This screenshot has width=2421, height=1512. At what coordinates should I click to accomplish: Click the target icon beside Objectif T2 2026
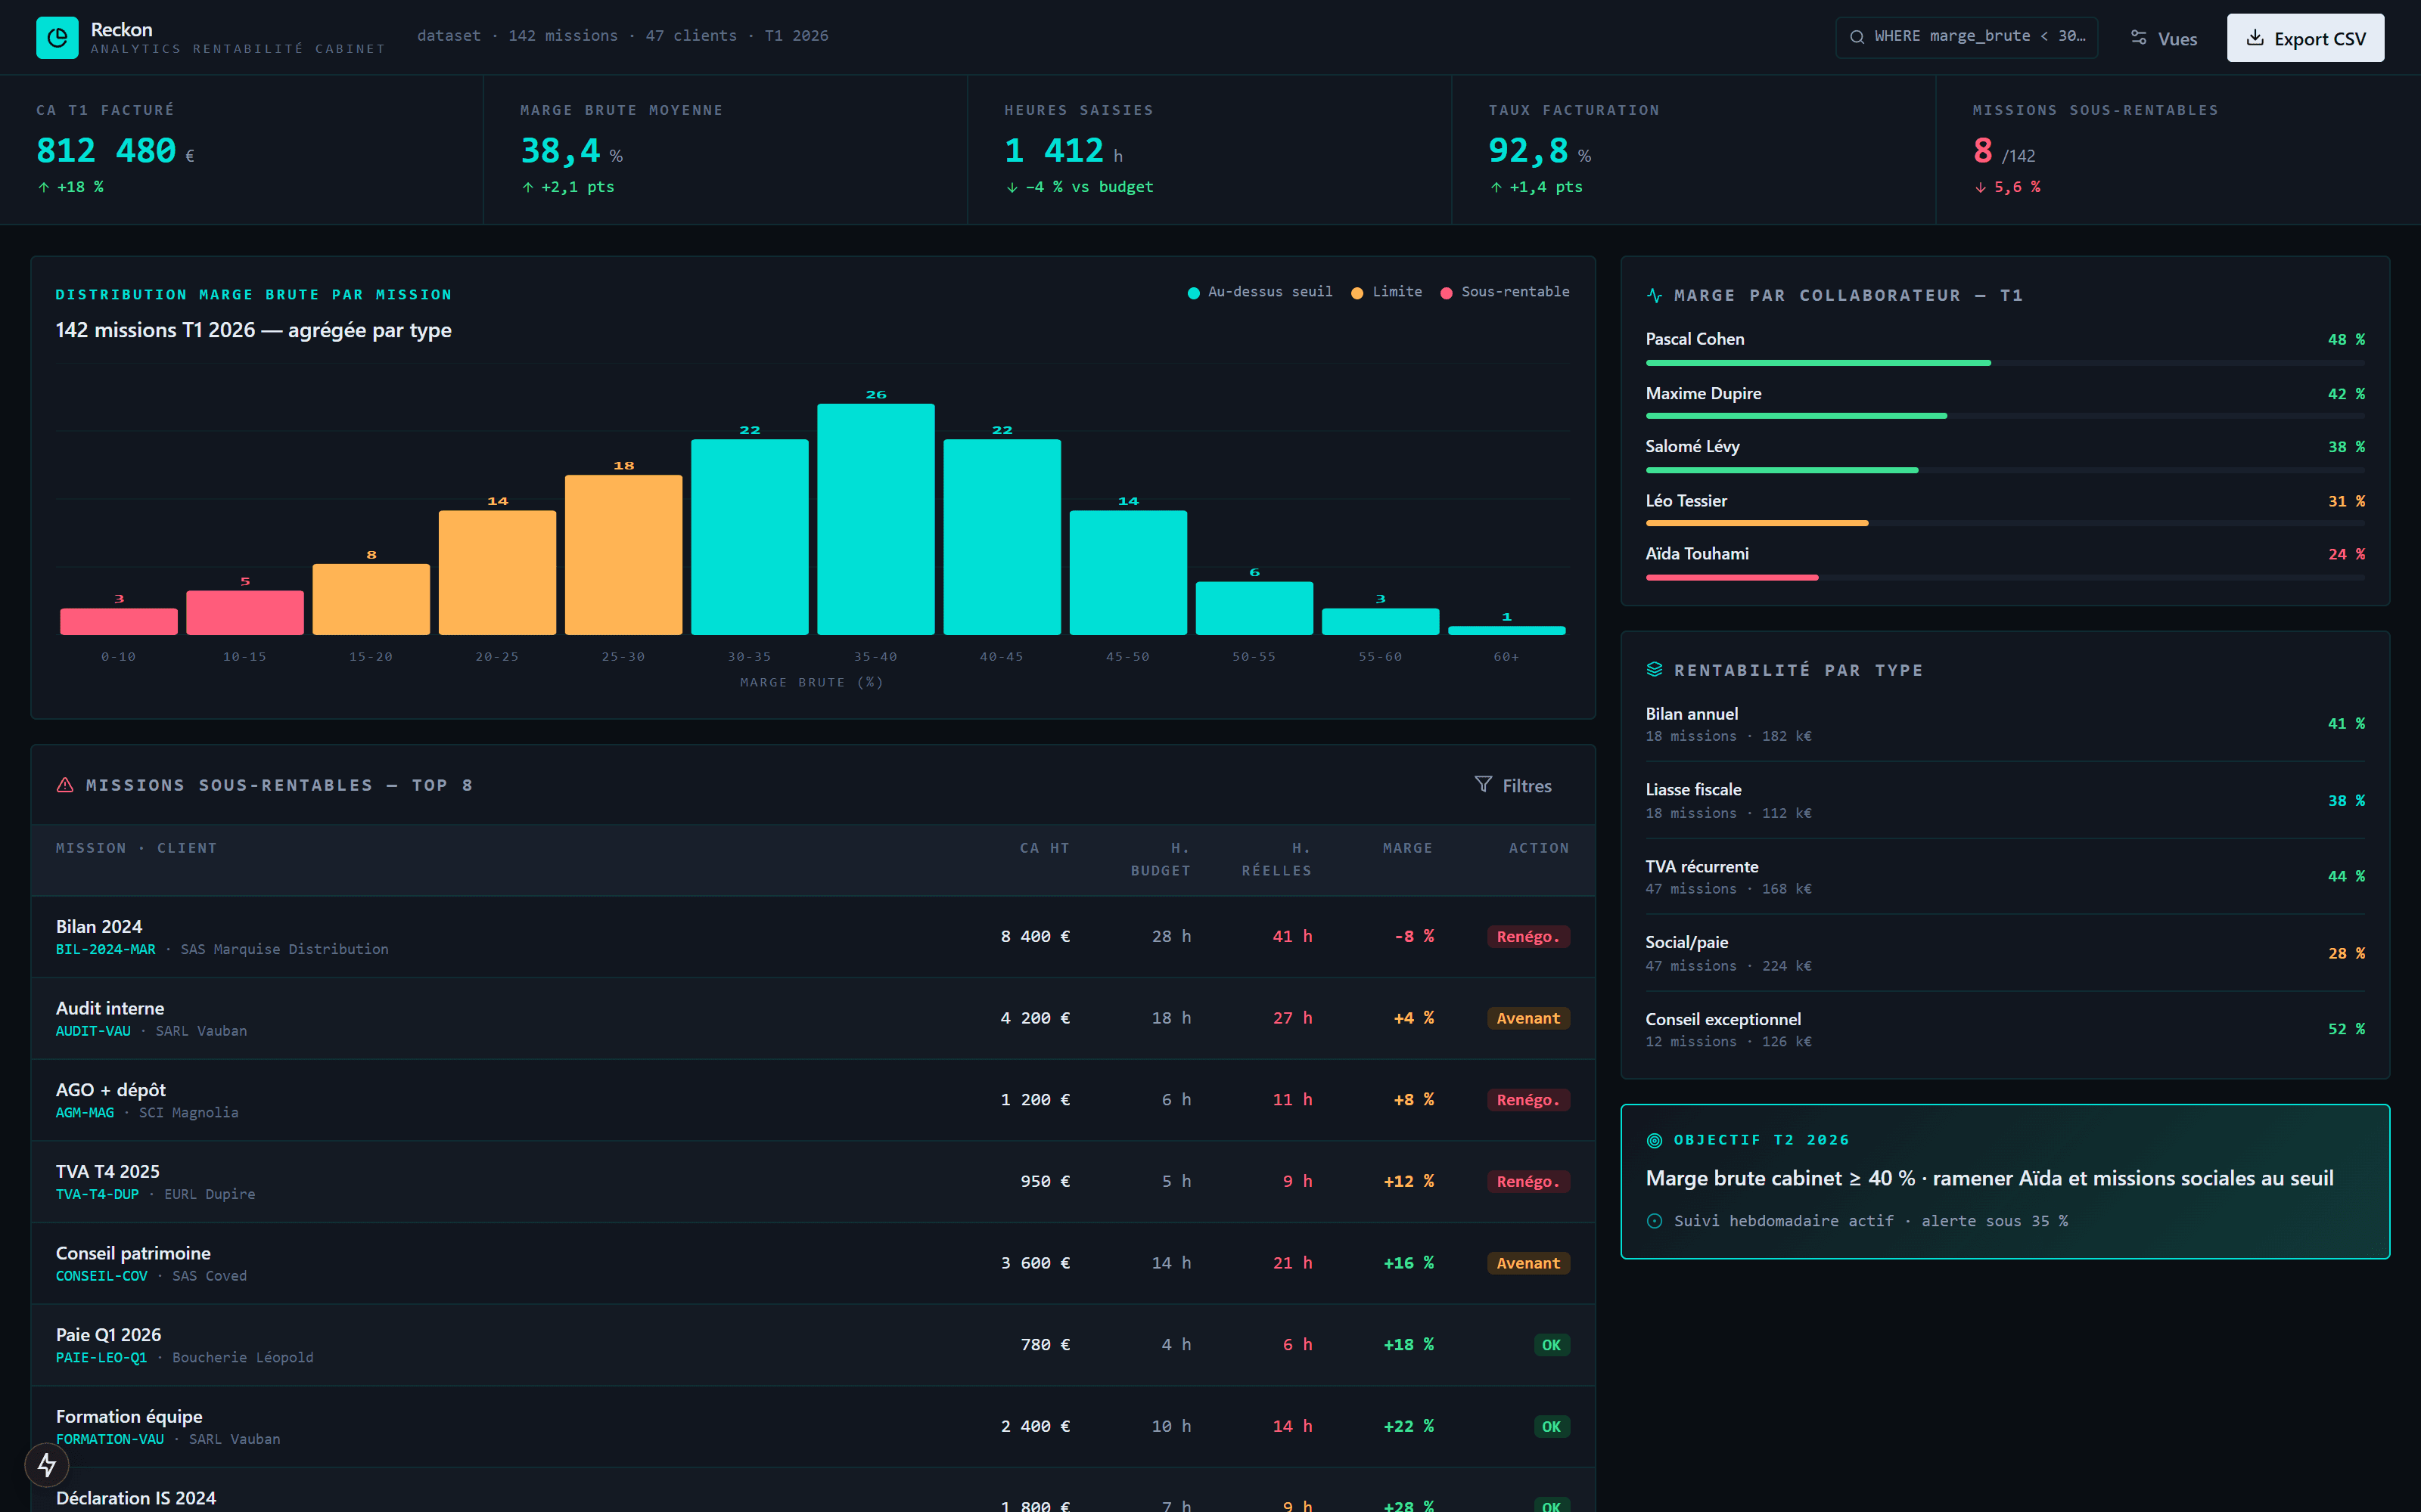(x=1655, y=1140)
